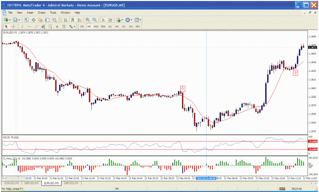The image size is (319, 192).
Task: Select the Text tool (A)
Action: (x=57, y=26)
